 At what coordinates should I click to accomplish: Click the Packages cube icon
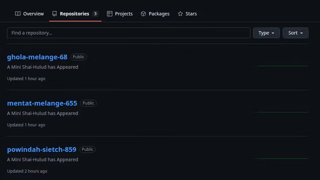[143, 14]
